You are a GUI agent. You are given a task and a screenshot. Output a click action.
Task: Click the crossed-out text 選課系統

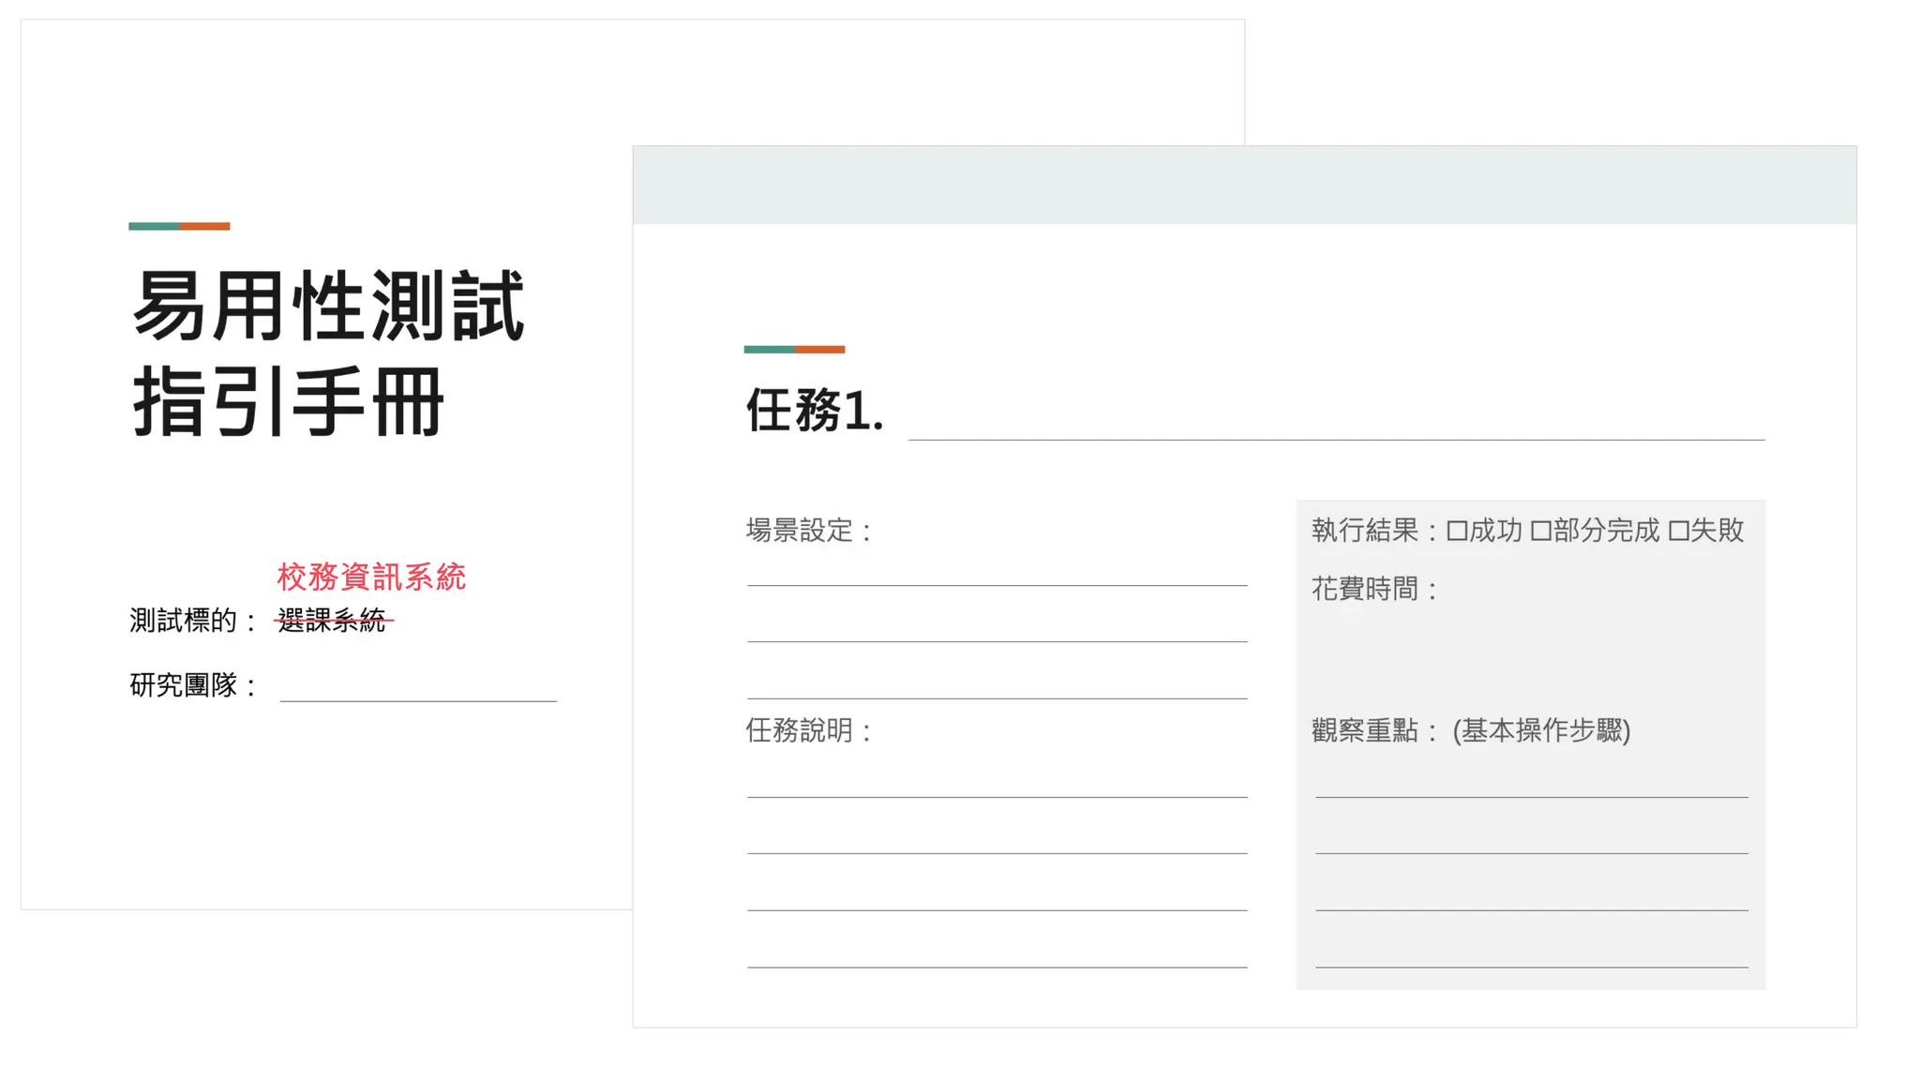332,620
